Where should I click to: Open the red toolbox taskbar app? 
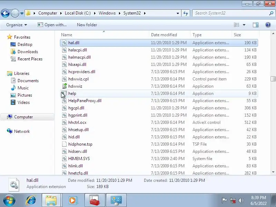(95, 200)
